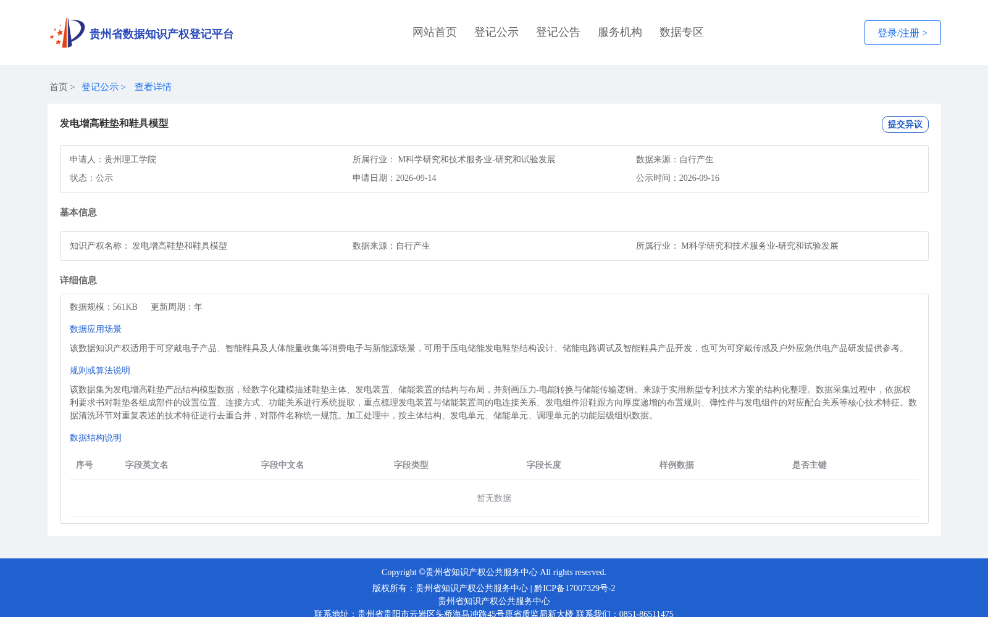Click the 暂无数据 empty table message
This screenshot has height=617, width=988.
pyautogui.click(x=494, y=498)
